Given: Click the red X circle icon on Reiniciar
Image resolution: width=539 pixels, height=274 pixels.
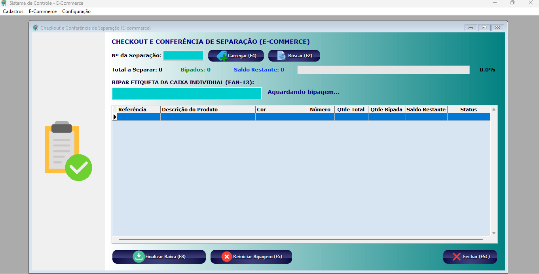Looking at the screenshot, I should [x=227, y=257].
